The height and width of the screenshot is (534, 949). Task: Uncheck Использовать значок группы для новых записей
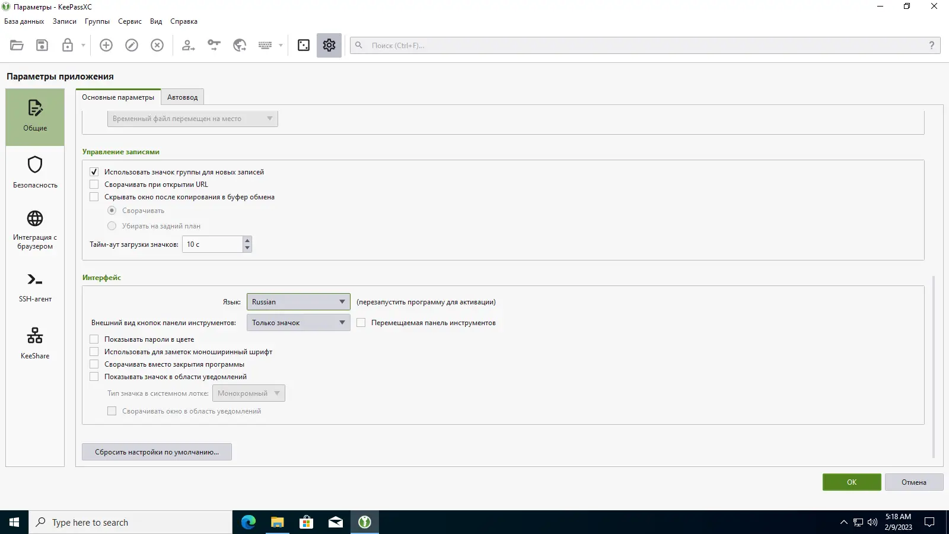[94, 172]
